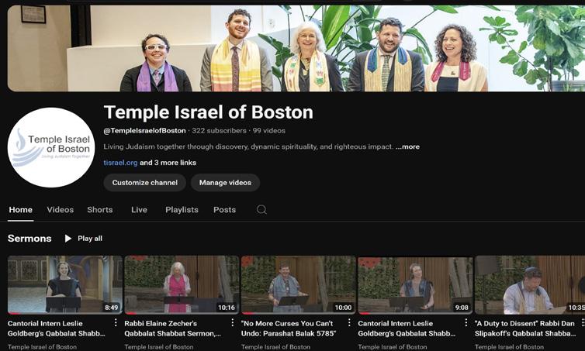Expand channel description with ...more
The width and height of the screenshot is (585, 351).
coord(408,146)
